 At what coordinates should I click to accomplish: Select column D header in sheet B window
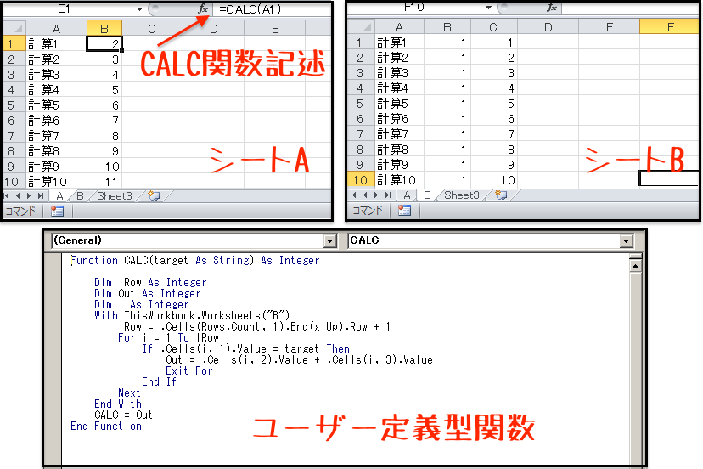(548, 27)
